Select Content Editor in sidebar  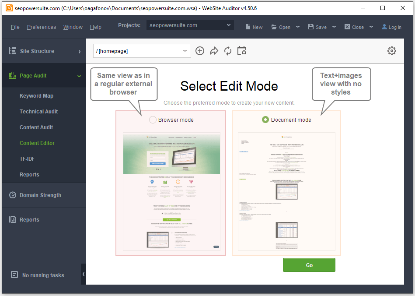tap(37, 143)
